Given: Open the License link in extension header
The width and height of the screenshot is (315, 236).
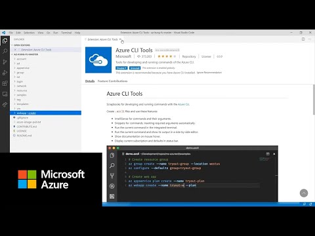Looking at the screenshot, I should 206,56.
